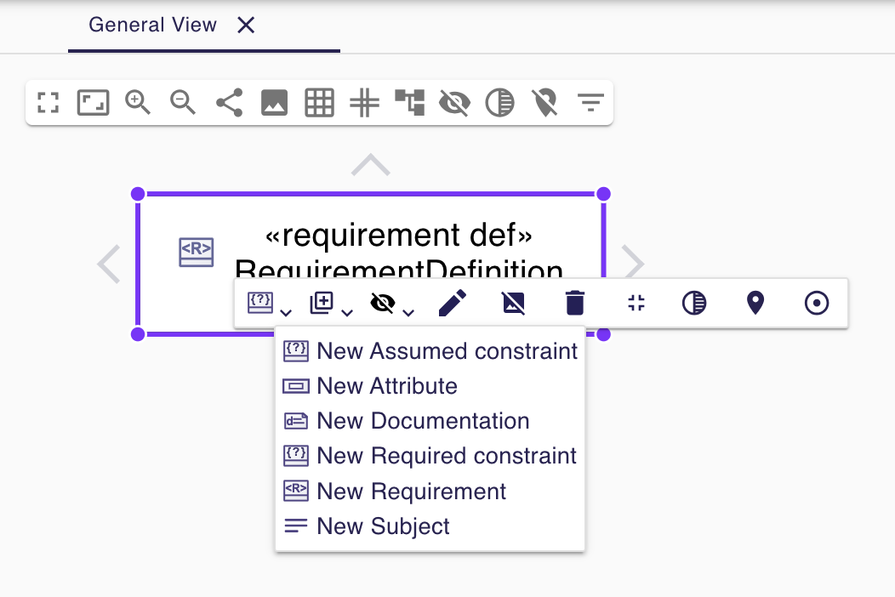Toggle snap to helper lines
Screen dimensions: 895x597
(364, 102)
